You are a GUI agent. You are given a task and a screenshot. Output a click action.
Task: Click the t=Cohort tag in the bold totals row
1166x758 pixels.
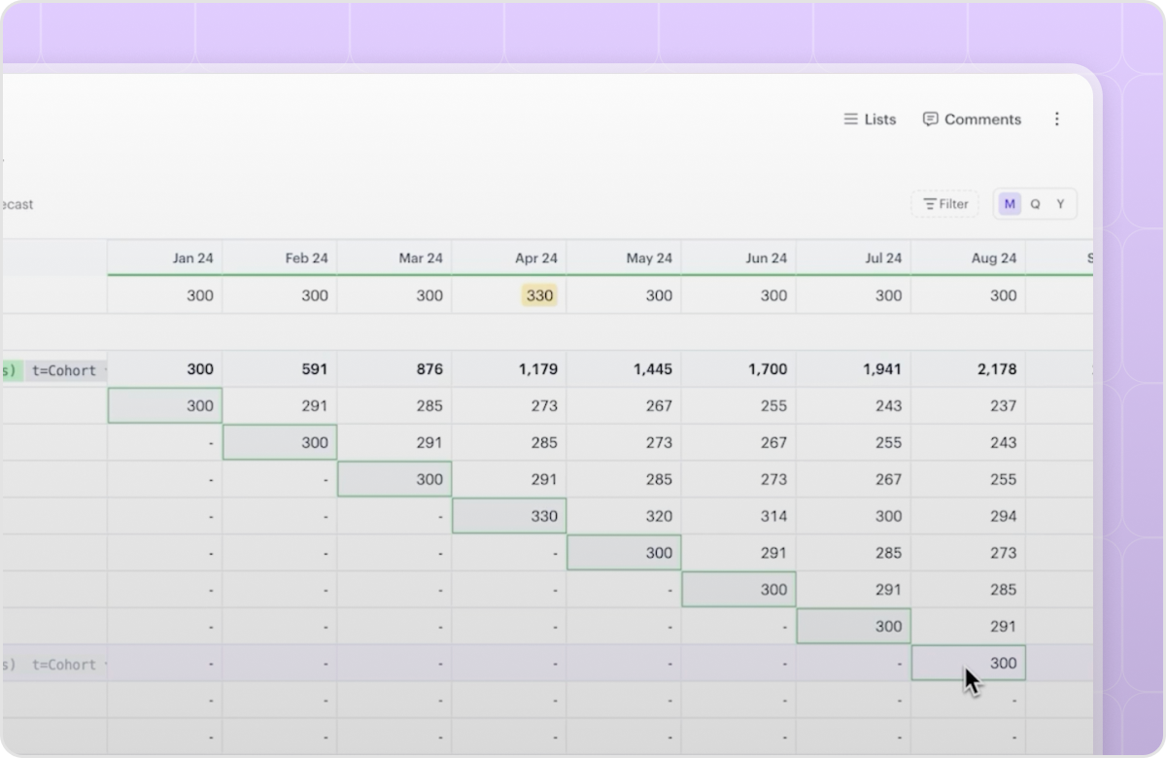click(64, 370)
